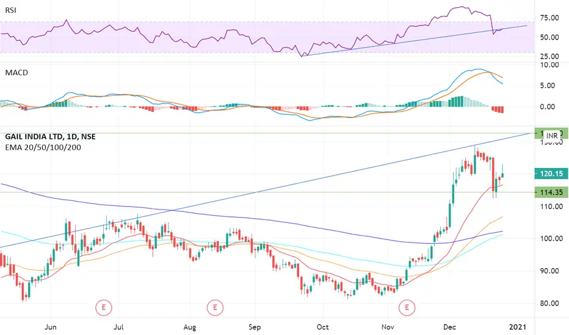The width and height of the screenshot is (569, 335).
Task: Select the RSI indicator label
Action: [x=10, y=10]
